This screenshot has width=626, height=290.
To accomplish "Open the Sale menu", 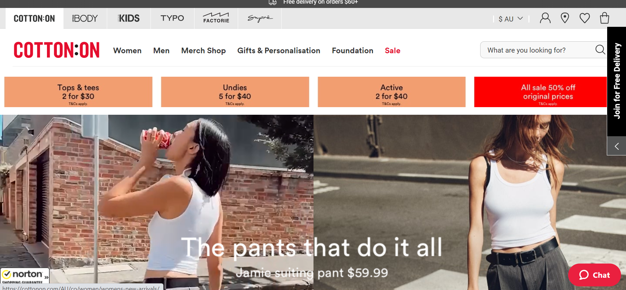I will pyautogui.click(x=392, y=50).
